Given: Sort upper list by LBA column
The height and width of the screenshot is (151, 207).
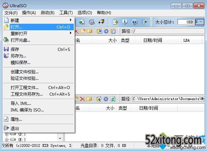Looking at the screenshot, I should [191, 40].
